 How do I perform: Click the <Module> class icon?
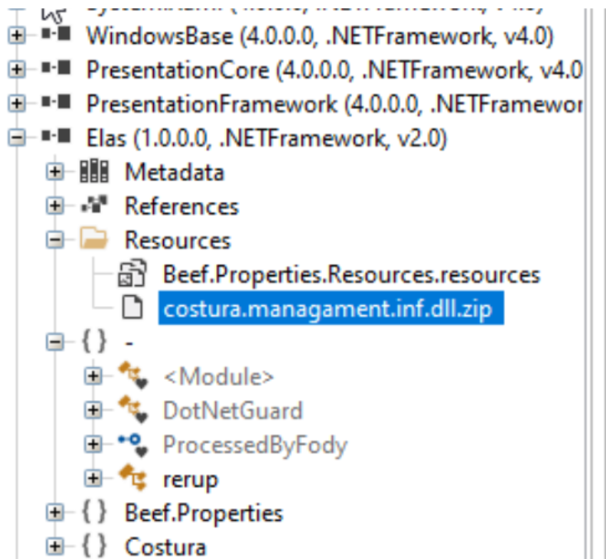[x=132, y=377]
